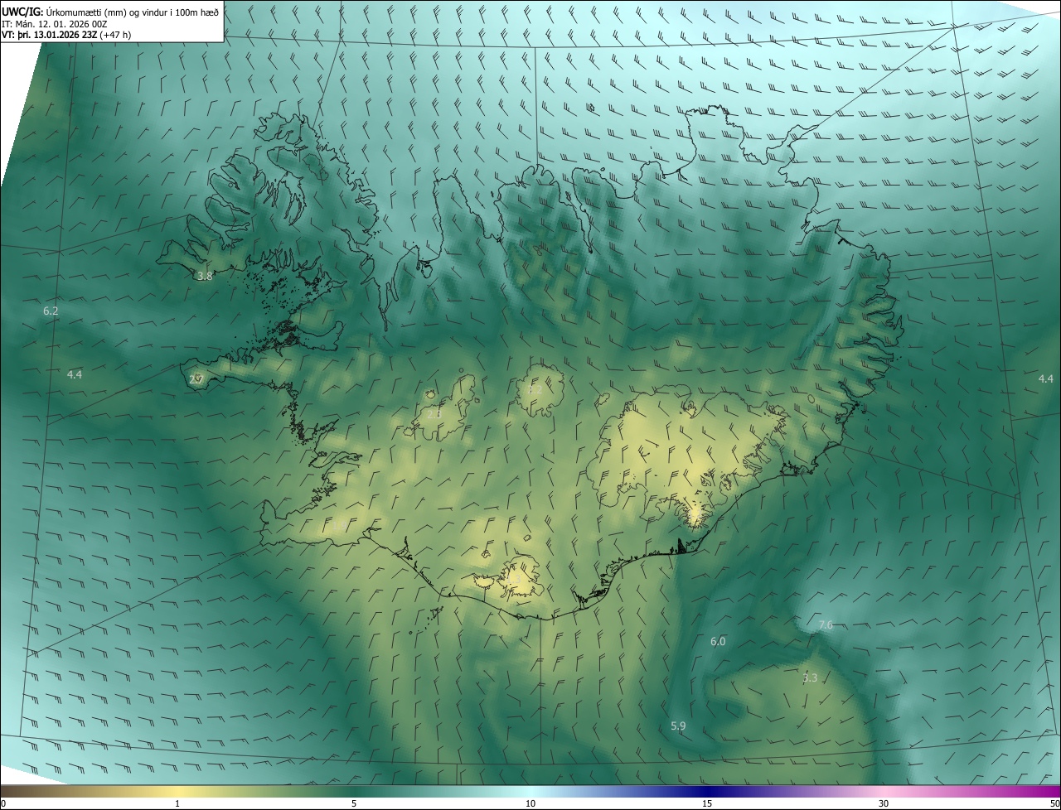Click the colour scale tick labelled 1
This screenshot has height=810, width=1061.
tap(177, 803)
